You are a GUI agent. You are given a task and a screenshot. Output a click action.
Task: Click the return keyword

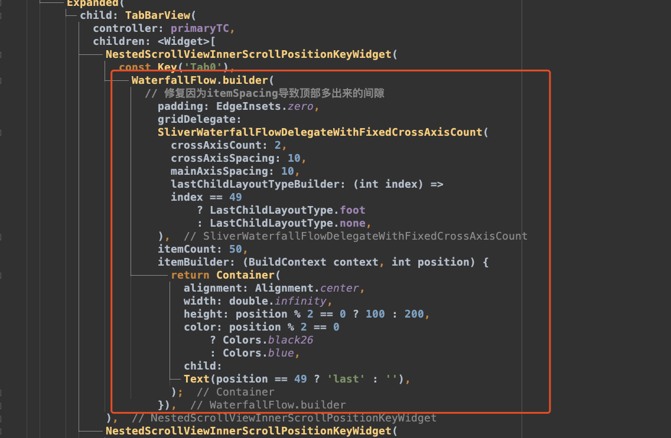(x=190, y=275)
